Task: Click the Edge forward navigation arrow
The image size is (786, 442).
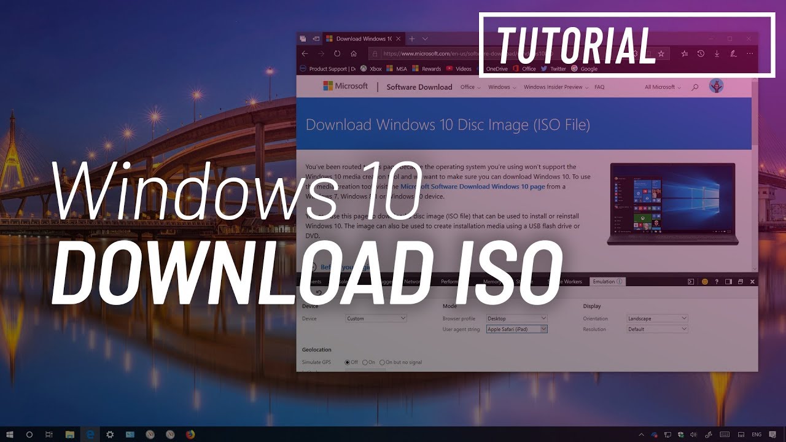Action: (321, 53)
